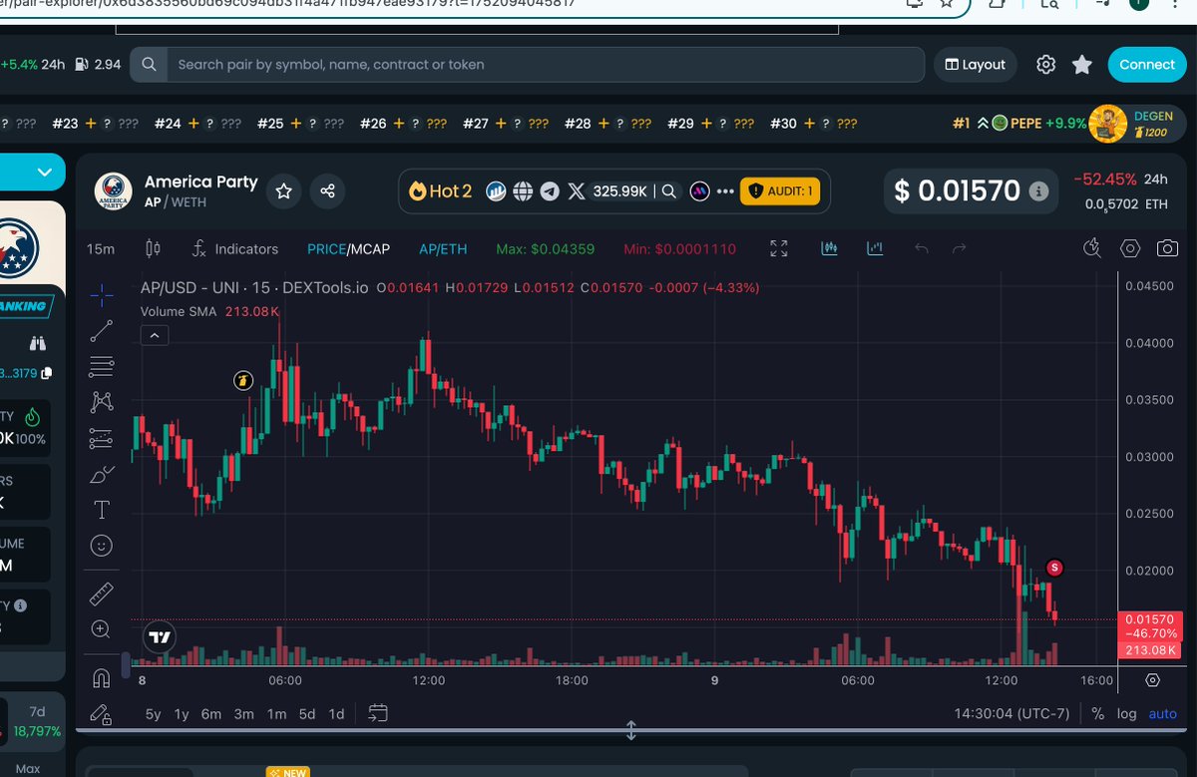Open go to date calendar icon

(377, 713)
